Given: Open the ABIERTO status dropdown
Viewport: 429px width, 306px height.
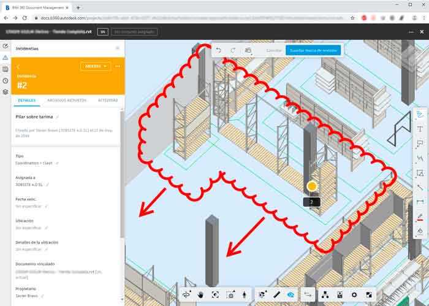Looking at the screenshot, I should point(95,66).
